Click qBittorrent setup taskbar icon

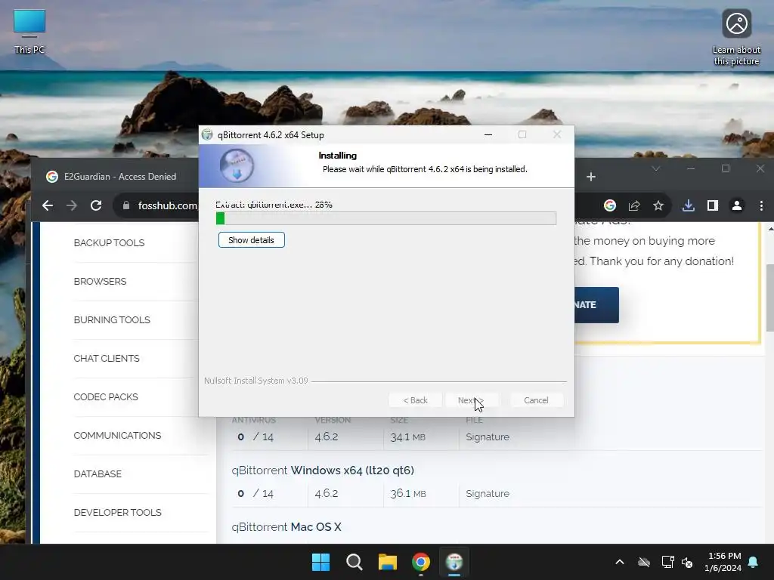(x=454, y=562)
